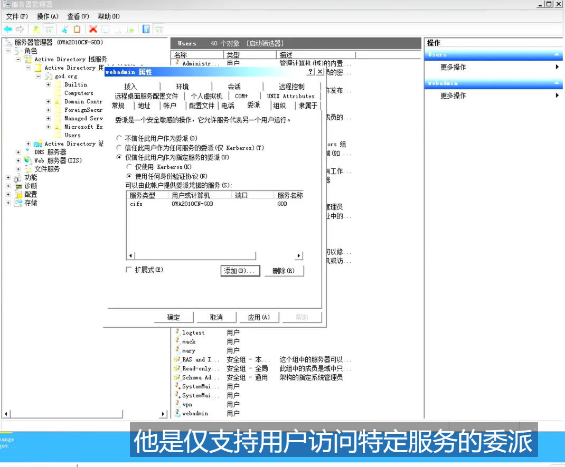Enable the 扩展式 checkbox
This screenshot has width=565, height=467.
pyautogui.click(x=128, y=270)
